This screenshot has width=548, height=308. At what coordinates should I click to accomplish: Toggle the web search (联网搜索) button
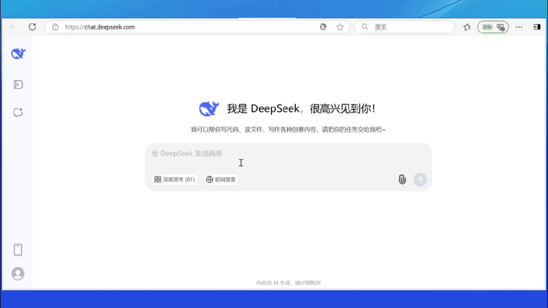coord(220,180)
